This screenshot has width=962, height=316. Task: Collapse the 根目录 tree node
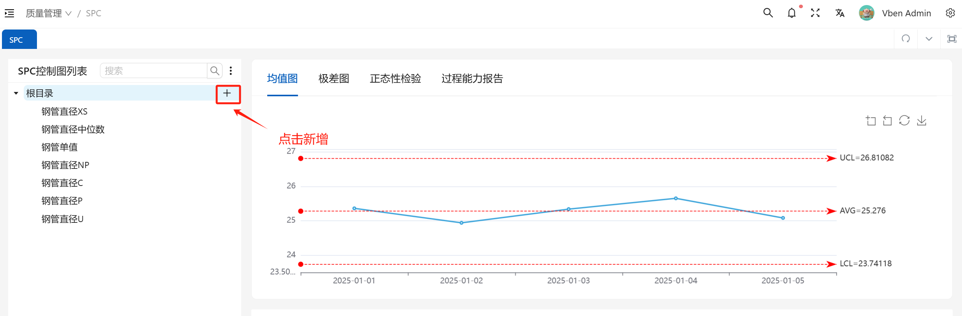point(16,94)
